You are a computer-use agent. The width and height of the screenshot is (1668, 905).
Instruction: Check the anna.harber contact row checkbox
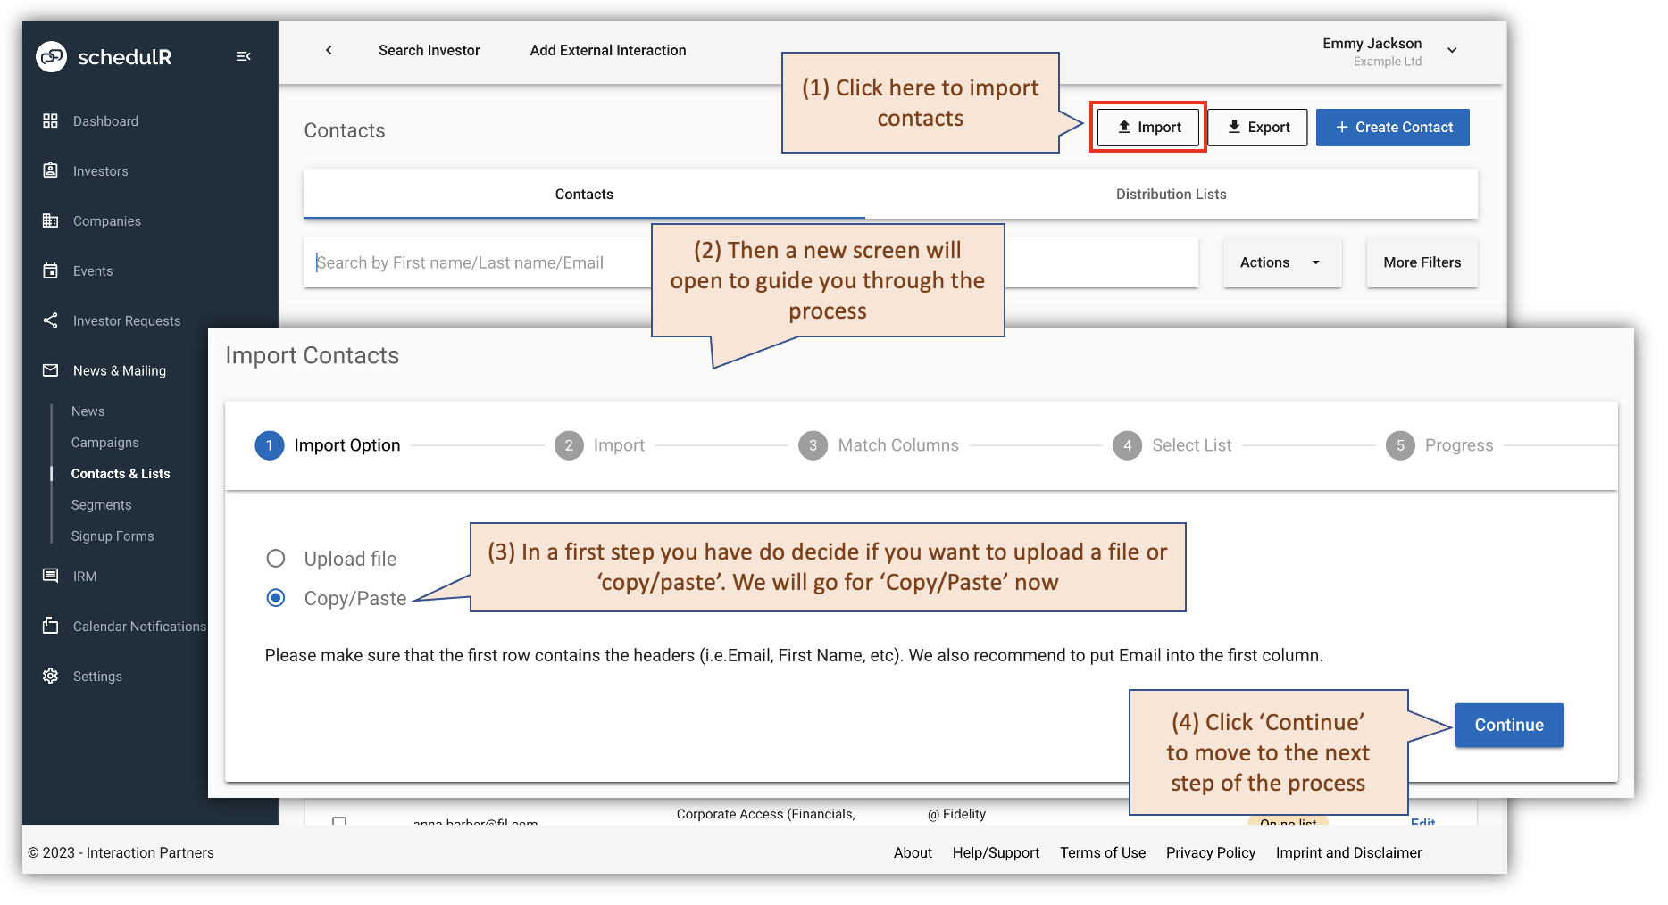pos(339,823)
